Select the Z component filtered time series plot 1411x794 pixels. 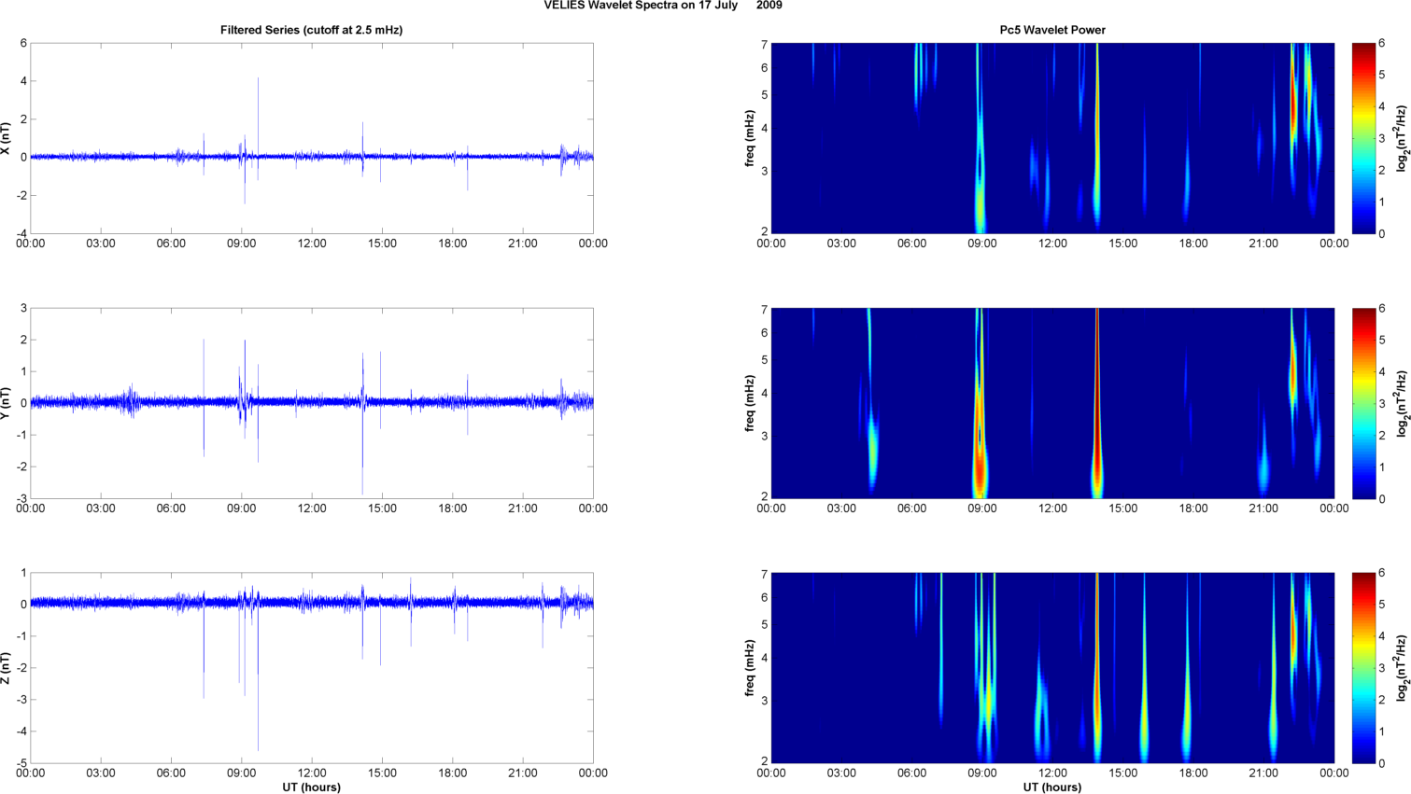312,668
